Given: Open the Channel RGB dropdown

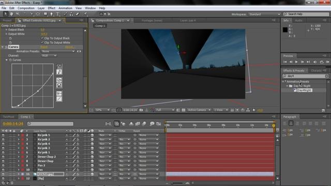Looking at the screenshot, I should pos(49,55).
